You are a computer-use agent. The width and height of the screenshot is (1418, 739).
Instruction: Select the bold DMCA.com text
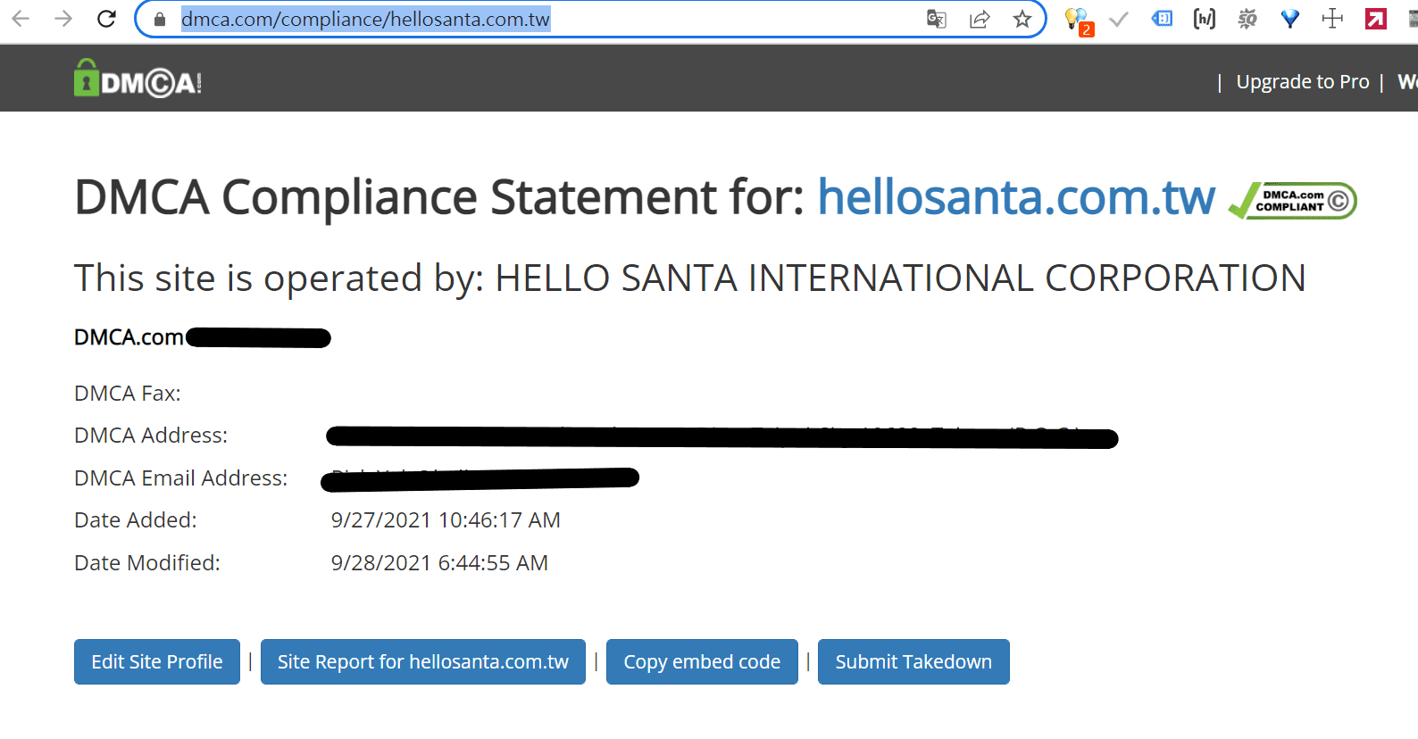point(129,337)
